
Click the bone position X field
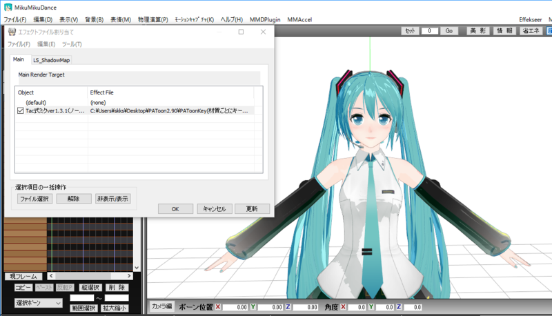235,307
